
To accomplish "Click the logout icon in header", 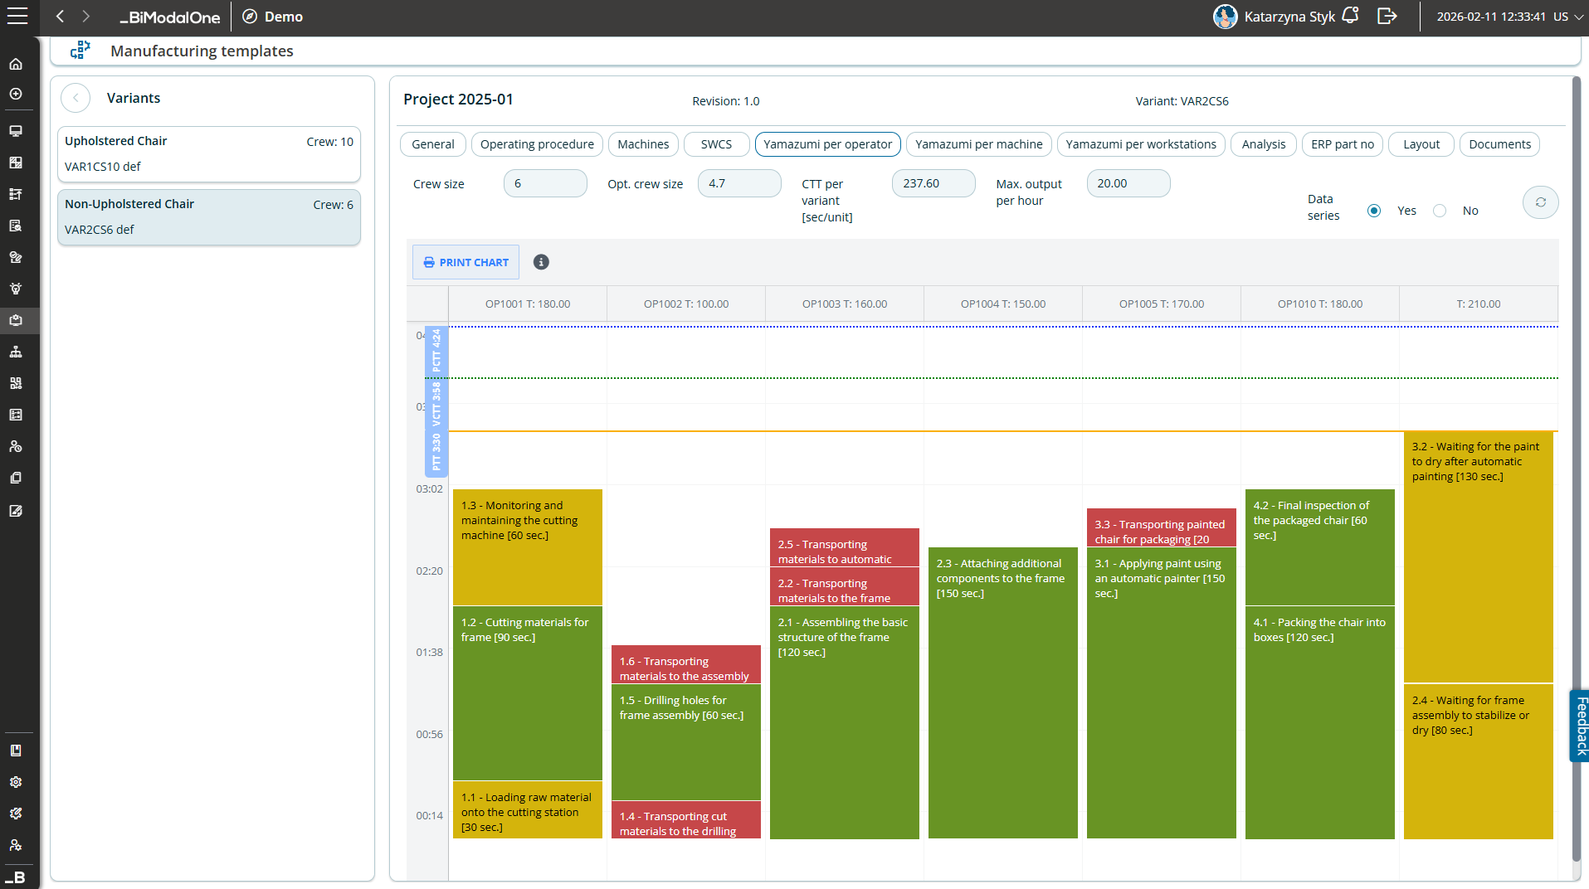I will [1387, 16].
